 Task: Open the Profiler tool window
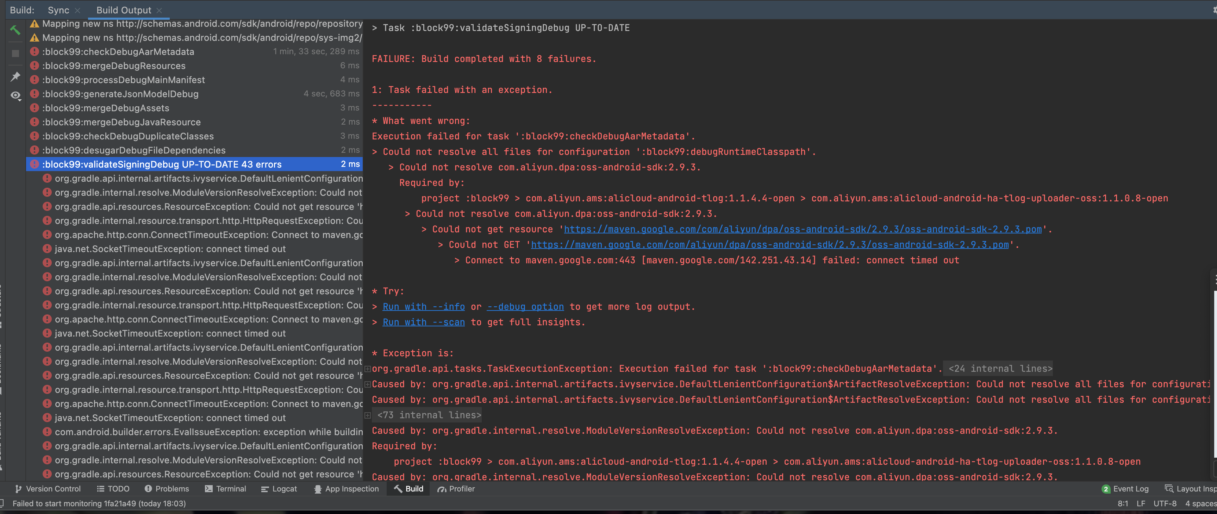click(x=456, y=489)
